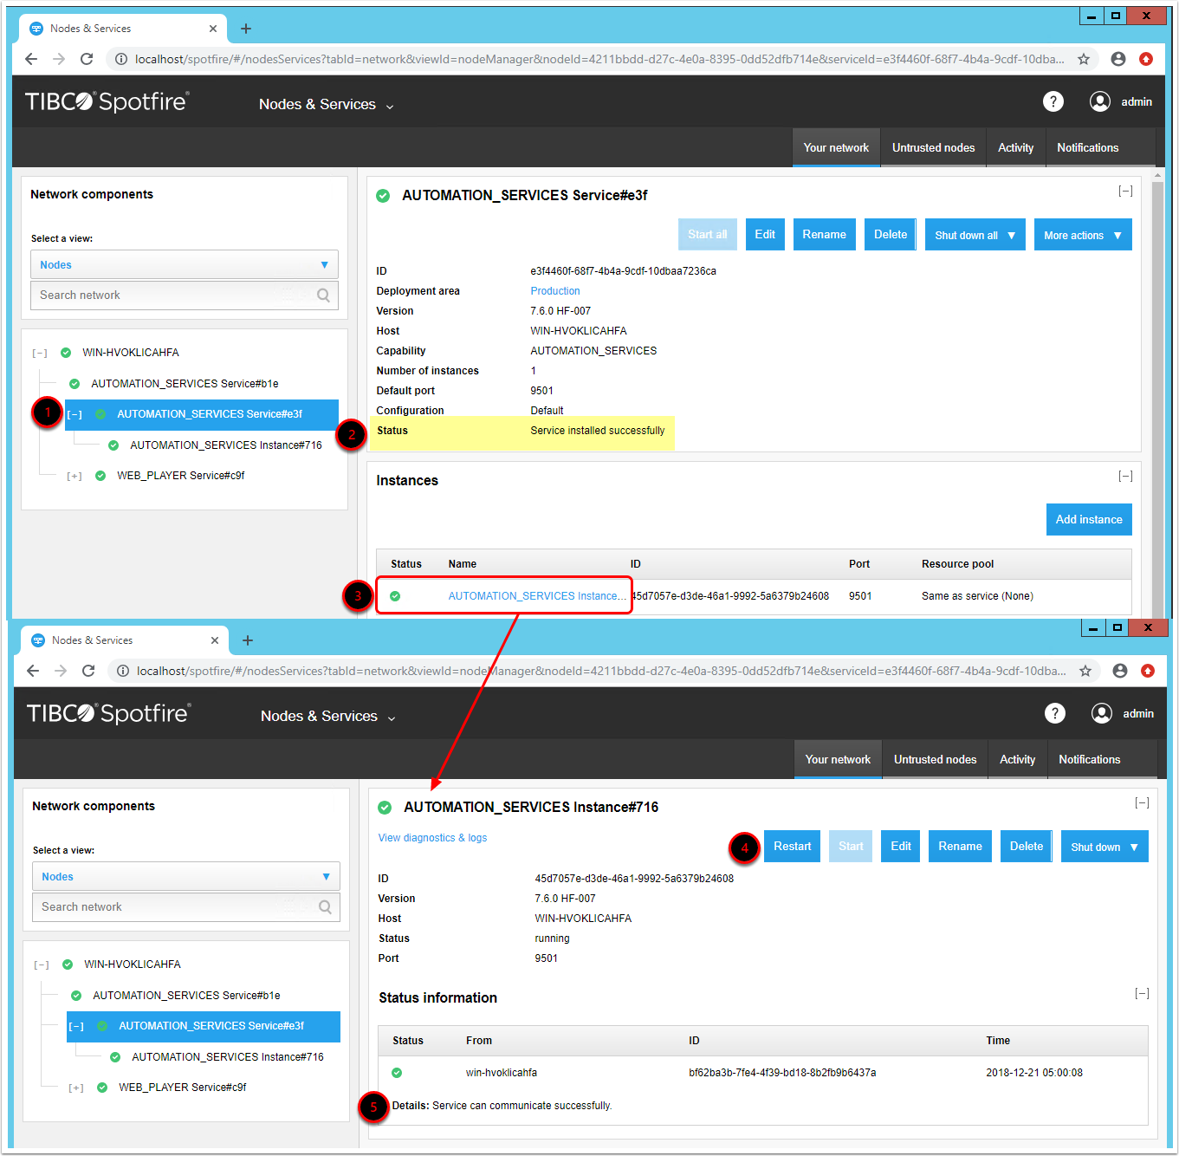
Task: Switch to the Untrusted nodes tab in the top window
Action: [934, 147]
